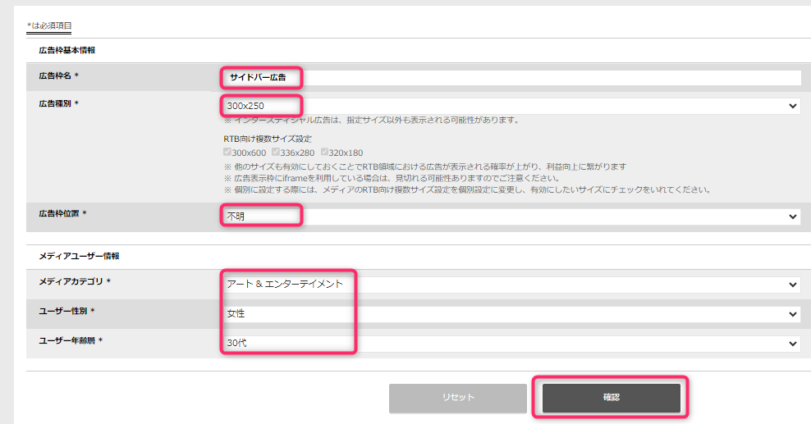Open the ユーザー性別 dropdown showing 女性
This screenshot has width=811, height=424.
pos(509,313)
